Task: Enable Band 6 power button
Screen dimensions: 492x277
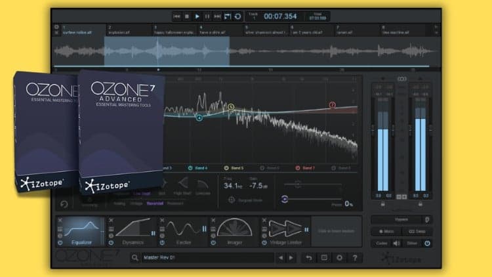Action: (262, 168)
